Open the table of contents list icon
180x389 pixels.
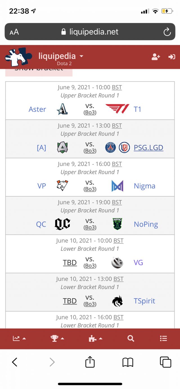click(x=163, y=338)
